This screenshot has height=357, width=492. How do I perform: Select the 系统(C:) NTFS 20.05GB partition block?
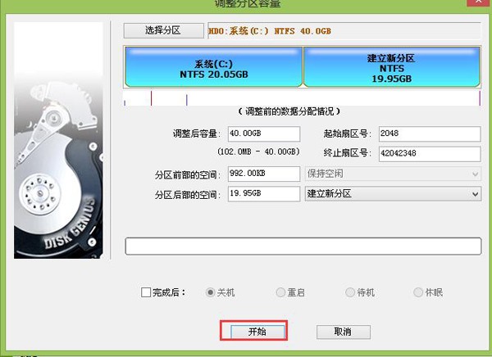pyautogui.click(x=214, y=67)
